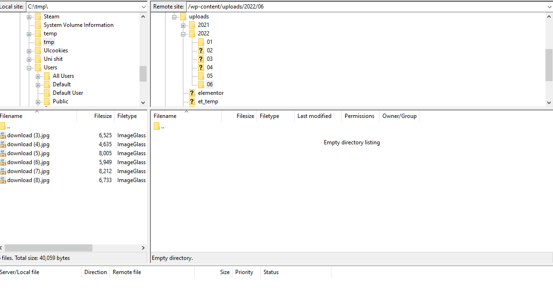Click the question-mark folder icon for 03
Viewport: 553px width, 300px height.
[x=201, y=59]
